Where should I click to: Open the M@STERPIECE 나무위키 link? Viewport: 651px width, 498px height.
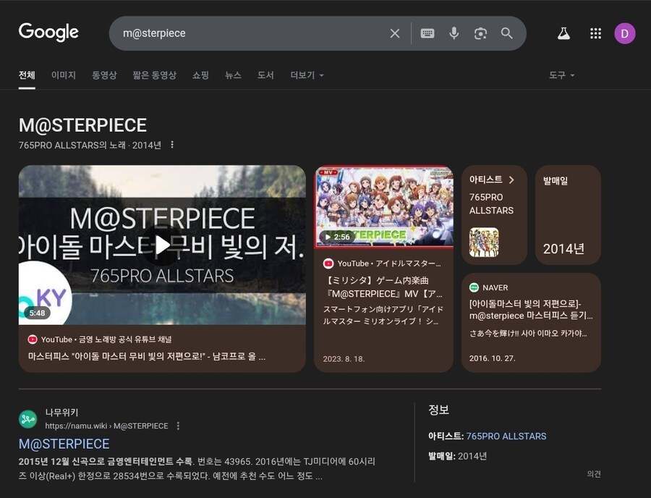pos(64,444)
